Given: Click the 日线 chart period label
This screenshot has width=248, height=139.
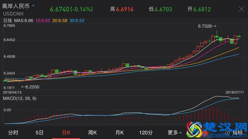Looking at the screenshot, I should click(7, 20).
